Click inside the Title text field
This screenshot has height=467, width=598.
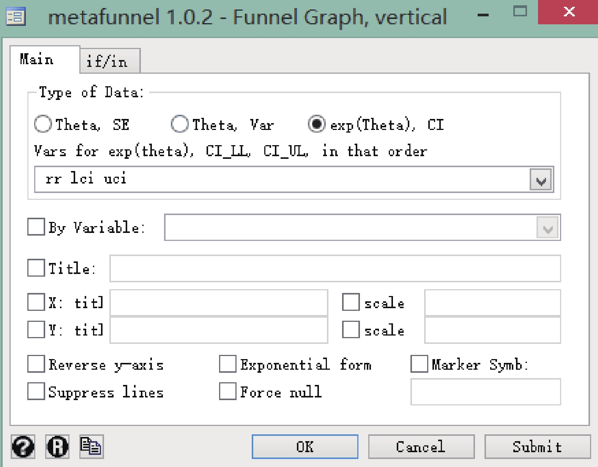click(335, 269)
